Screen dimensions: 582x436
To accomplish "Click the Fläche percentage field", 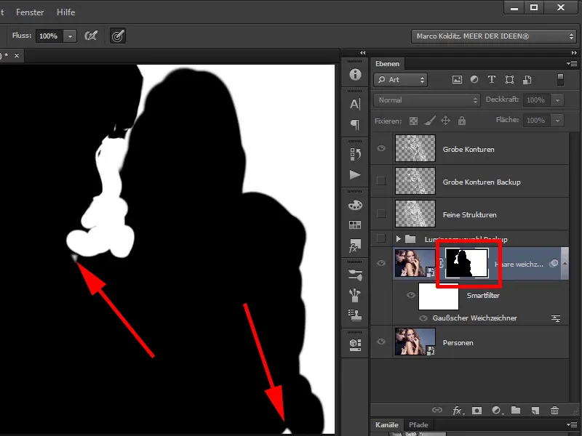I will tap(537, 121).
